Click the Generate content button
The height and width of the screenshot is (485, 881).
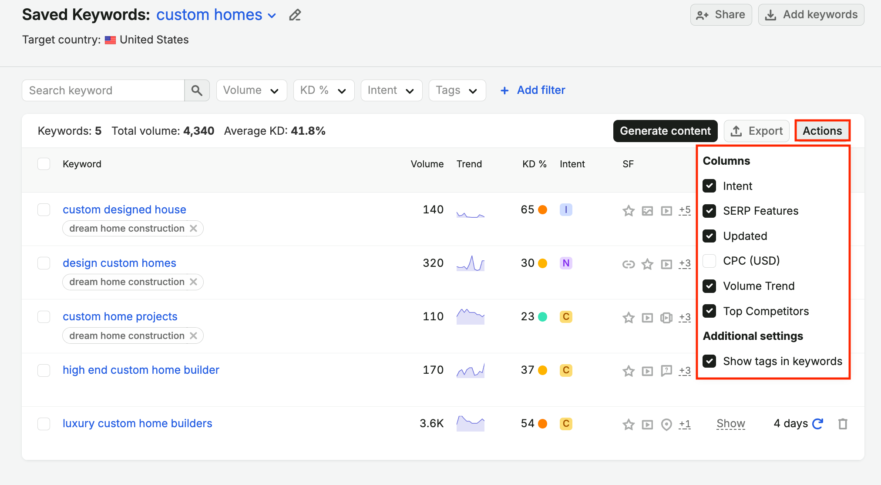(x=665, y=131)
